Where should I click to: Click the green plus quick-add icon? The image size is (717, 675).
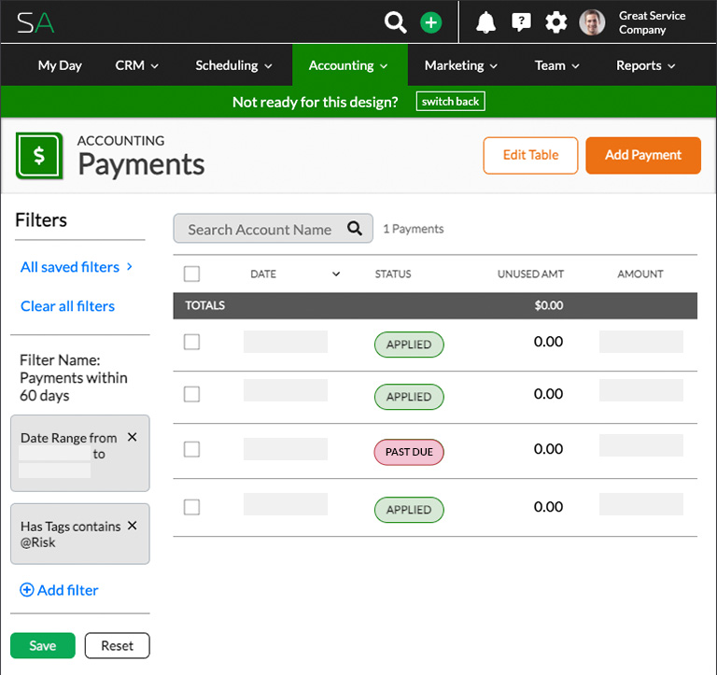click(x=430, y=22)
